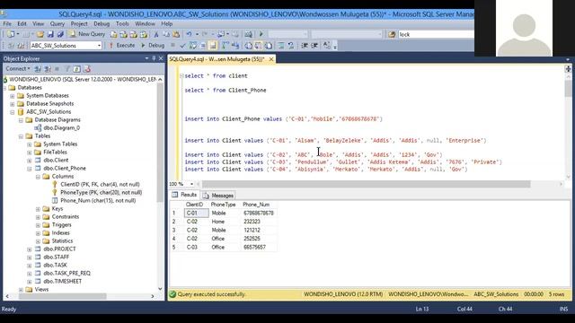Select result cell 67868678678

tap(259, 213)
